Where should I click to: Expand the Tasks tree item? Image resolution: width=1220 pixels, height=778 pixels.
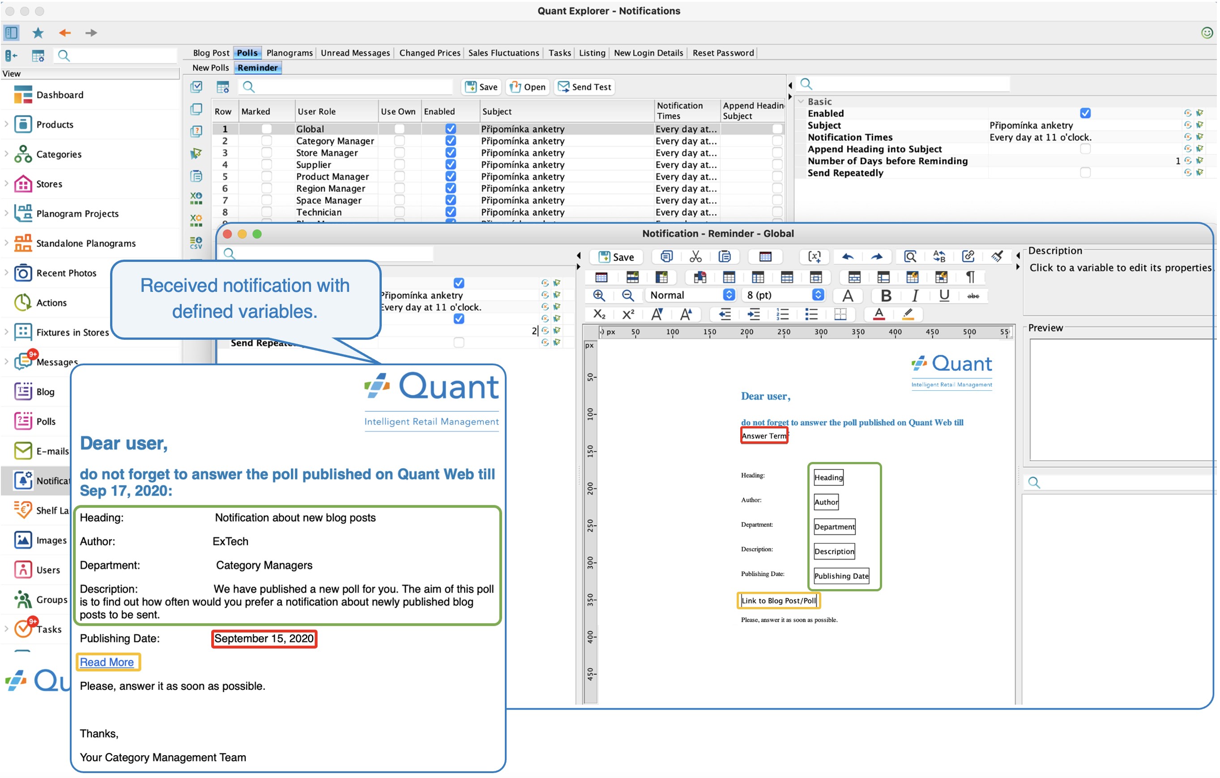(6, 629)
